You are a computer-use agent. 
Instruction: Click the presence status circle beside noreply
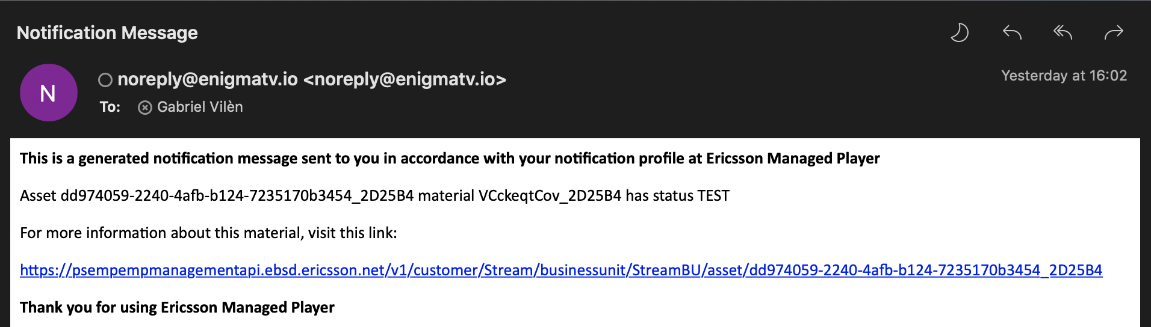(x=105, y=80)
